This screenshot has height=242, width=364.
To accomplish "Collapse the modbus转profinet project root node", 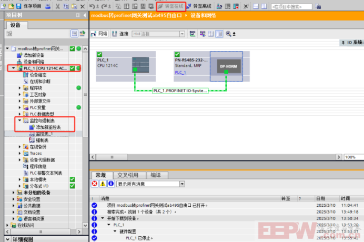I will 7,48.
